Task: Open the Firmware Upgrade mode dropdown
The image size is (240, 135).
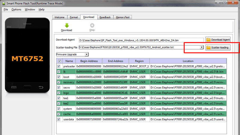Action: (72, 54)
